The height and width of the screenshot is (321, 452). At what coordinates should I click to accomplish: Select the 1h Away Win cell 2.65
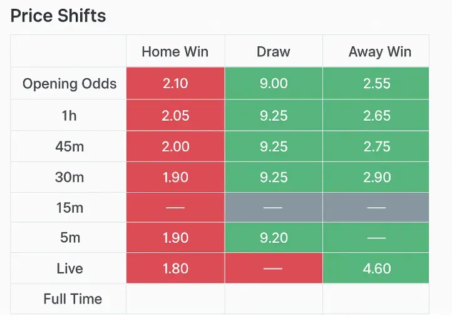[376, 115]
